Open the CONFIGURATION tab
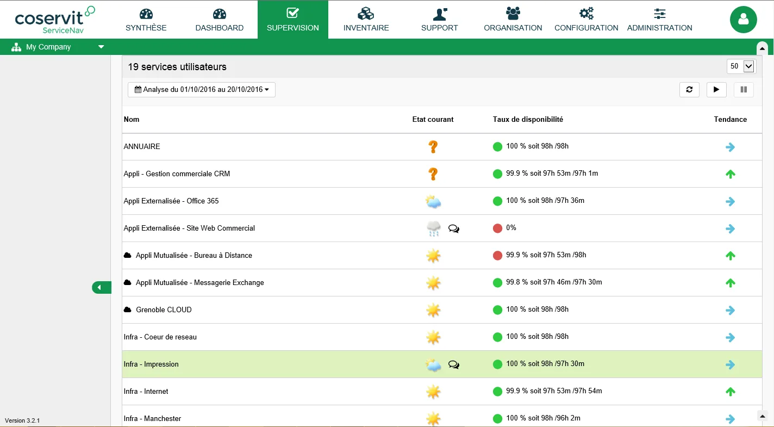774x427 pixels. click(586, 20)
